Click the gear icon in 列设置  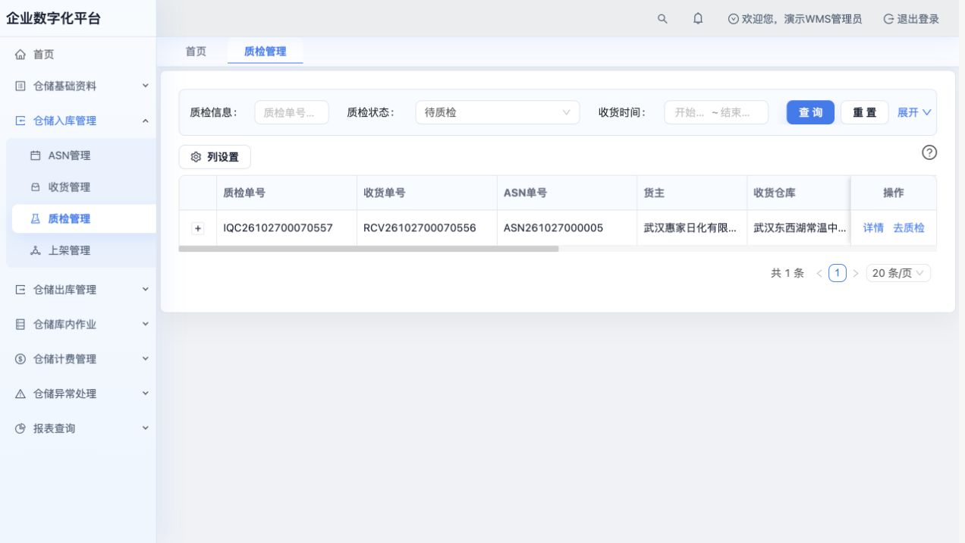pos(196,157)
